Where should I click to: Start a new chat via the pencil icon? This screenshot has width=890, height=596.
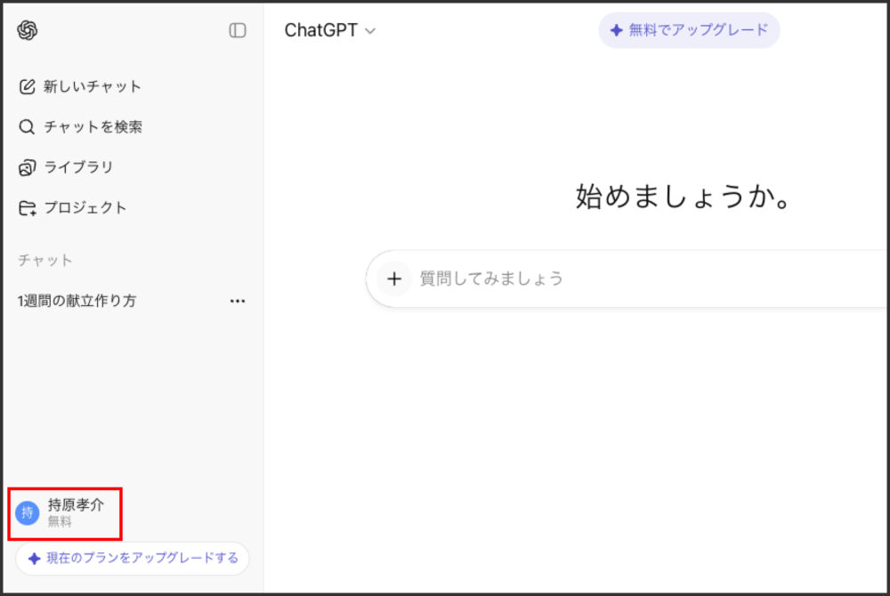tap(27, 86)
